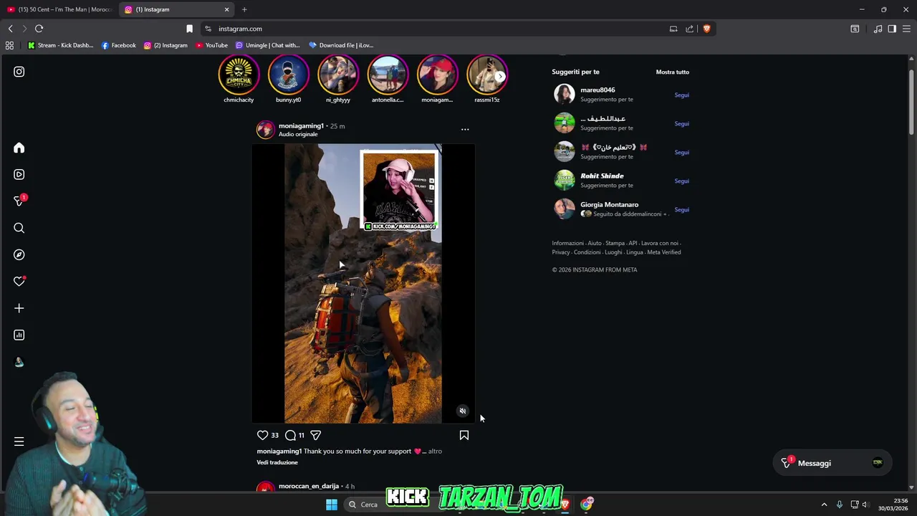The width and height of the screenshot is (917, 516).
Task: Click share page icon in address bar
Action: tap(689, 29)
